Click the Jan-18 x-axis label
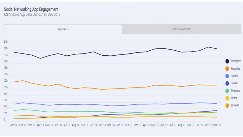243x137 pixels. [x=14, y=125]
